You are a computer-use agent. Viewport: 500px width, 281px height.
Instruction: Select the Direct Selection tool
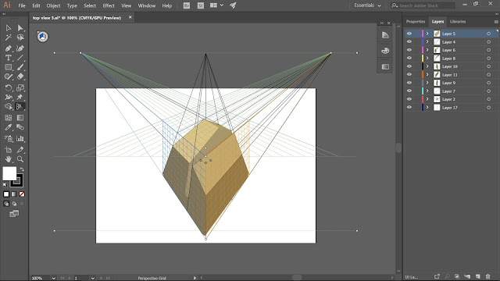point(20,28)
